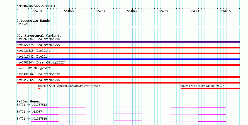This screenshot has width=248, height=125.
Task: Open variant nsv6569657 (Sedlazeck2020) label
Action: [38, 39]
